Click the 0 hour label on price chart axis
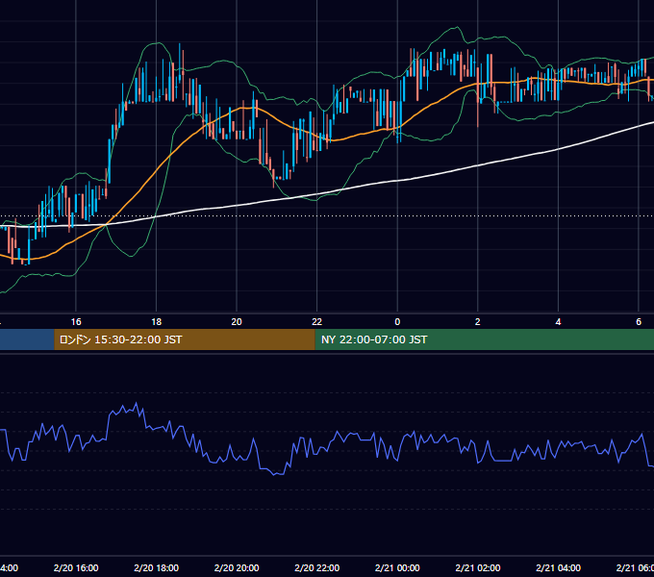The image size is (654, 577). (397, 322)
